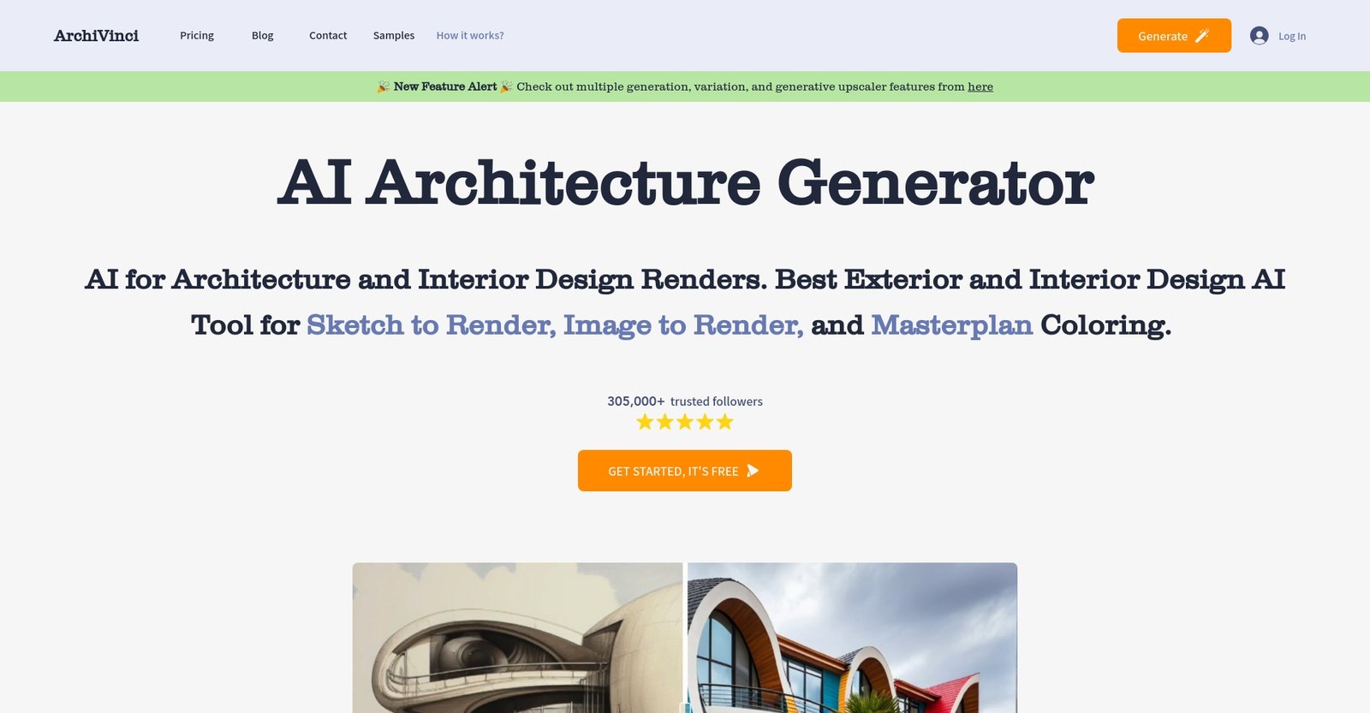
Task: Click the Log In link
Action: (1291, 36)
